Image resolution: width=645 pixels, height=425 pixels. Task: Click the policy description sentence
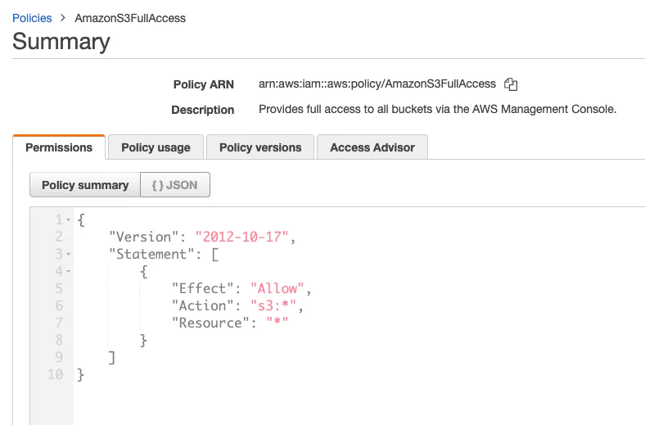pyautogui.click(x=437, y=109)
